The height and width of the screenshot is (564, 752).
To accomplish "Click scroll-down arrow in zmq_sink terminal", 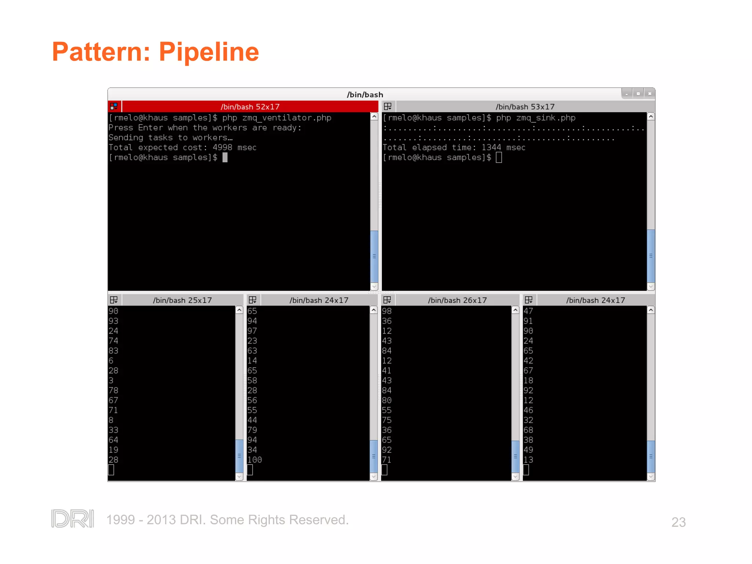I will coord(651,286).
